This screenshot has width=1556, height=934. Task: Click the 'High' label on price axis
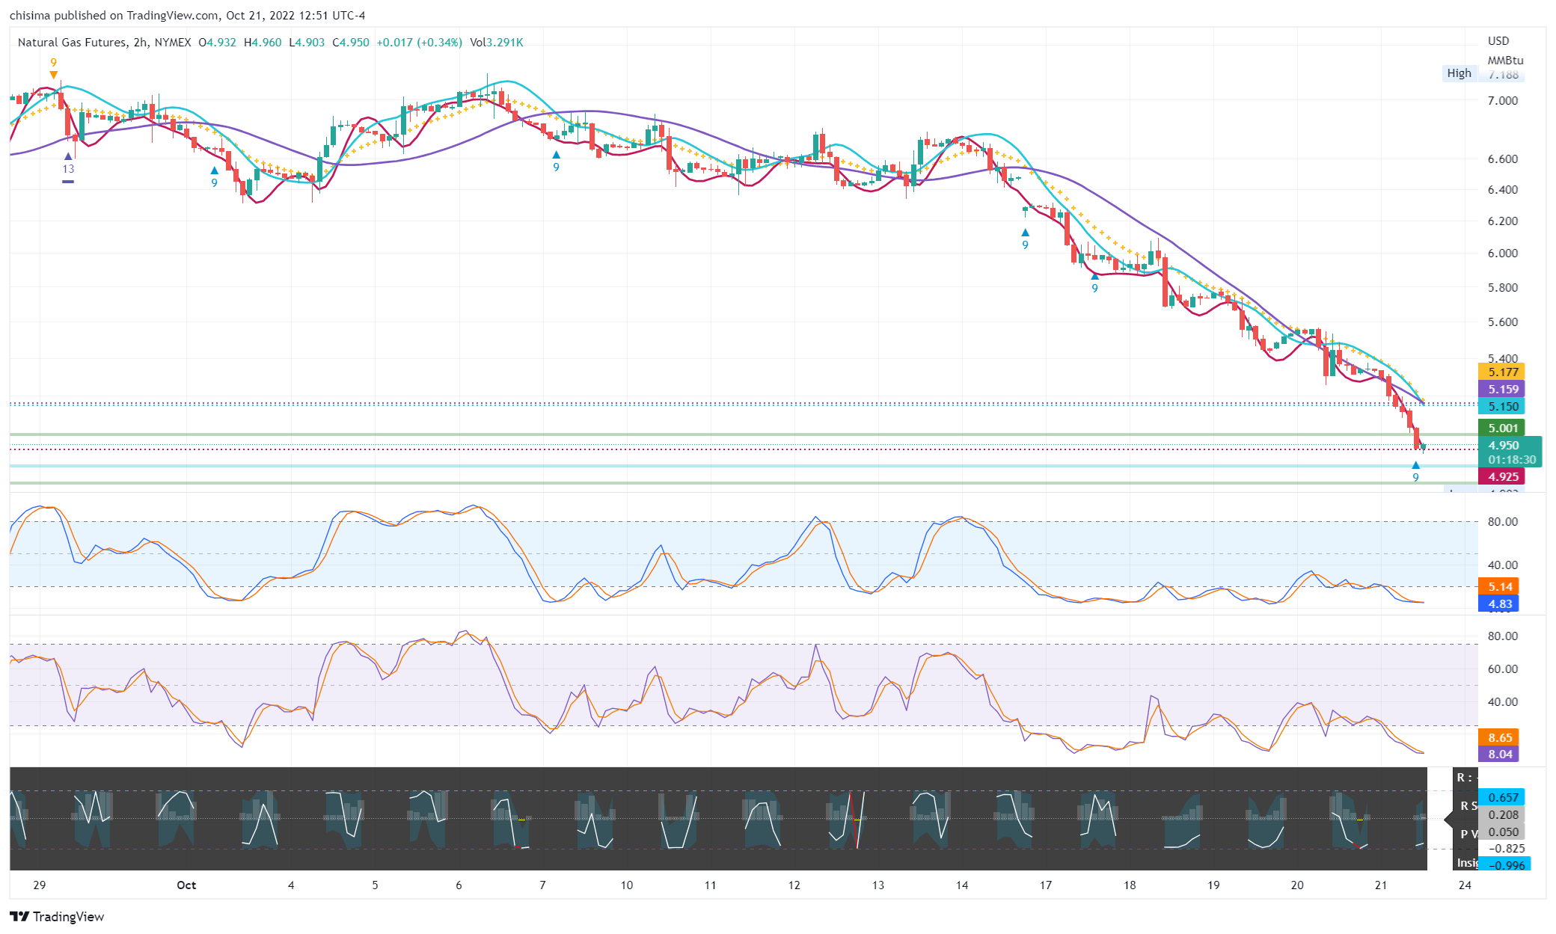click(1459, 73)
